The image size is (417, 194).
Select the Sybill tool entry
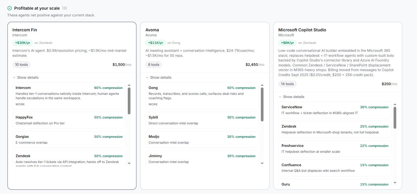[x=202, y=120]
